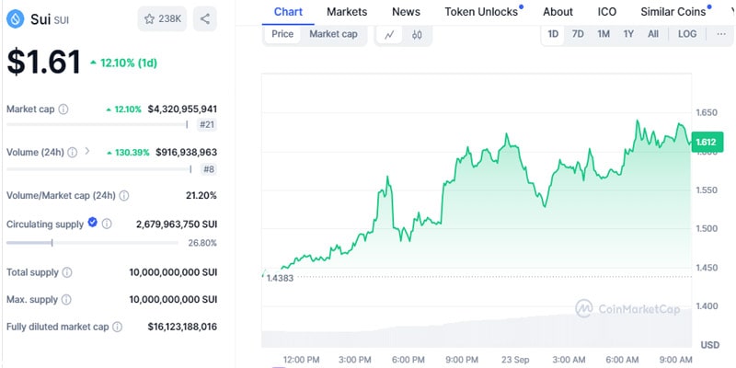The width and height of the screenshot is (736, 368).
Task: Open the Markets tab
Action: click(347, 12)
